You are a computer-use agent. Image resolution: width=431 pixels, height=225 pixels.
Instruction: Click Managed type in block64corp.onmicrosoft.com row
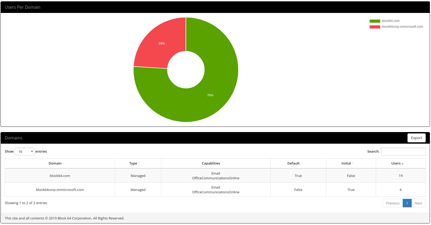pyautogui.click(x=138, y=190)
